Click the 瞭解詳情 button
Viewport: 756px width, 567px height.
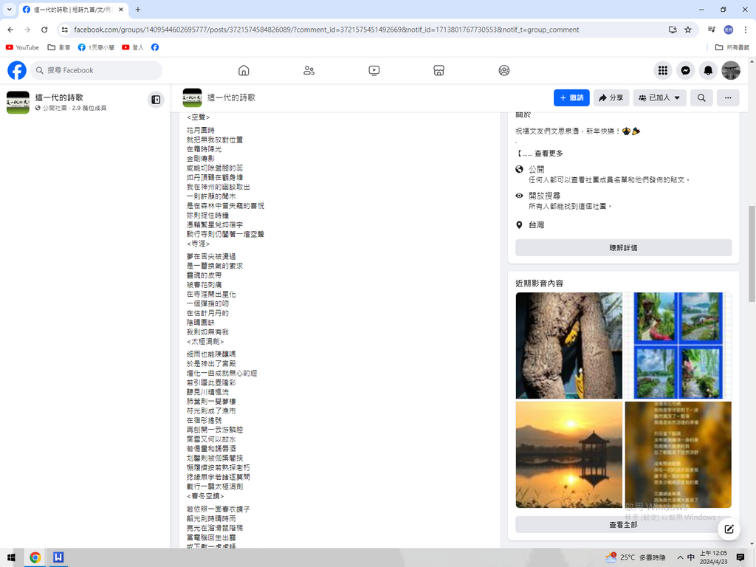[623, 248]
